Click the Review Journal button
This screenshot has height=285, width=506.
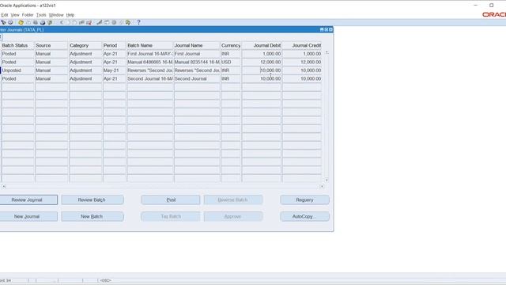pyautogui.click(x=28, y=199)
